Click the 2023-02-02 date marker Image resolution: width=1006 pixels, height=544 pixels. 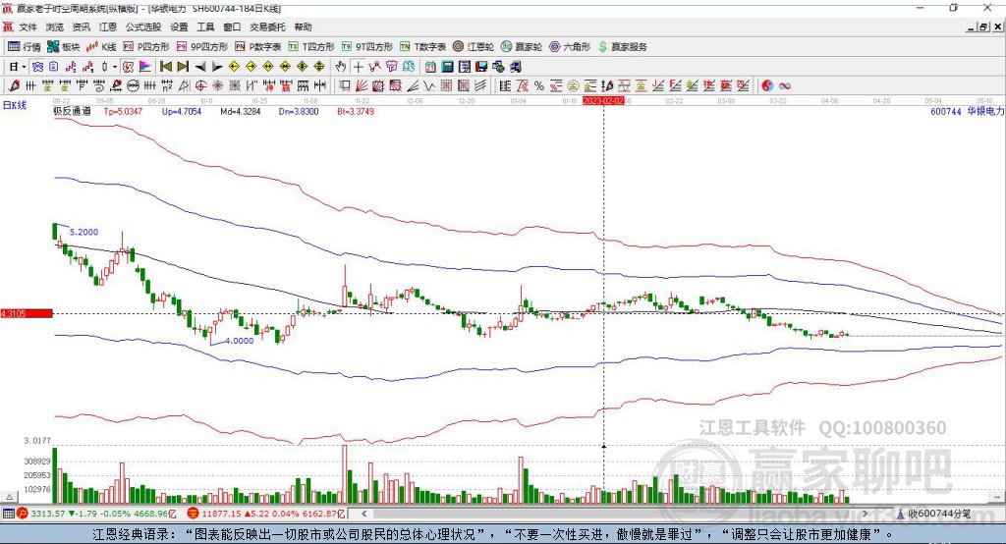[603, 101]
